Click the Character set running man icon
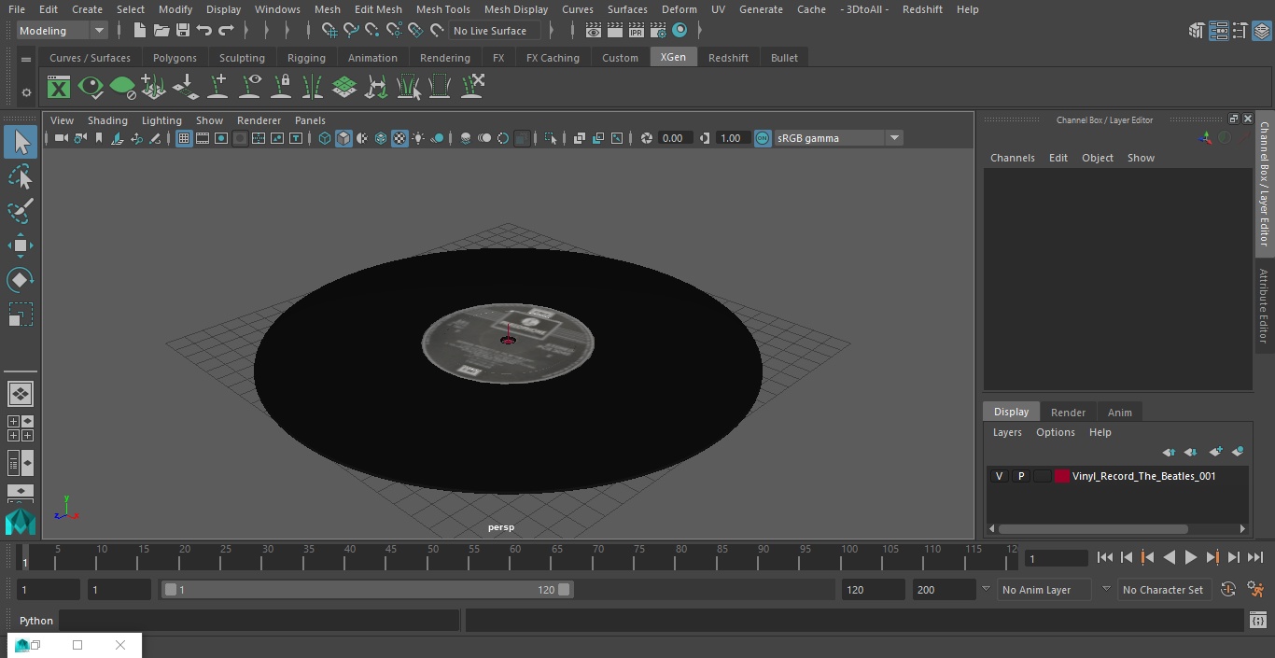1275x658 pixels. click(1256, 590)
